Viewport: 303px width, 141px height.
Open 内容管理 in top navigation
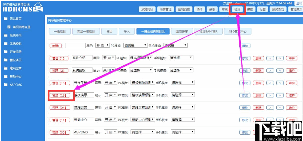pyautogui.click(x=165, y=9)
